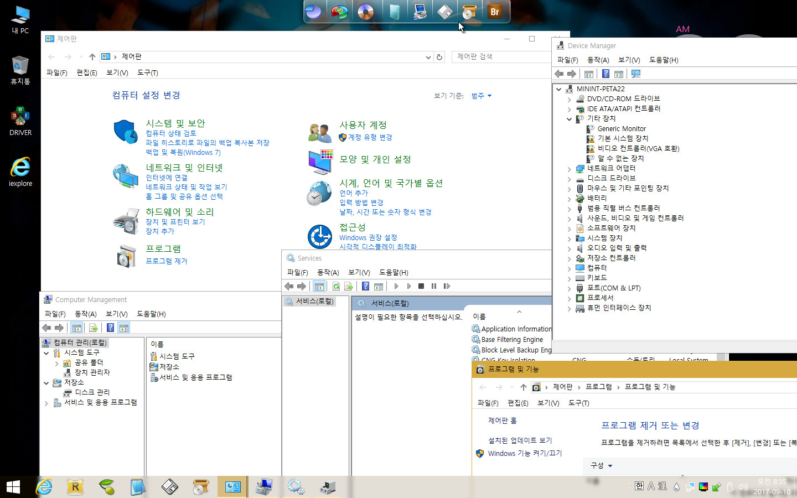Viewport: 797px width, 498px height.
Task: Click the A alphanumeric IME tray indicator
Action: pos(651,486)
